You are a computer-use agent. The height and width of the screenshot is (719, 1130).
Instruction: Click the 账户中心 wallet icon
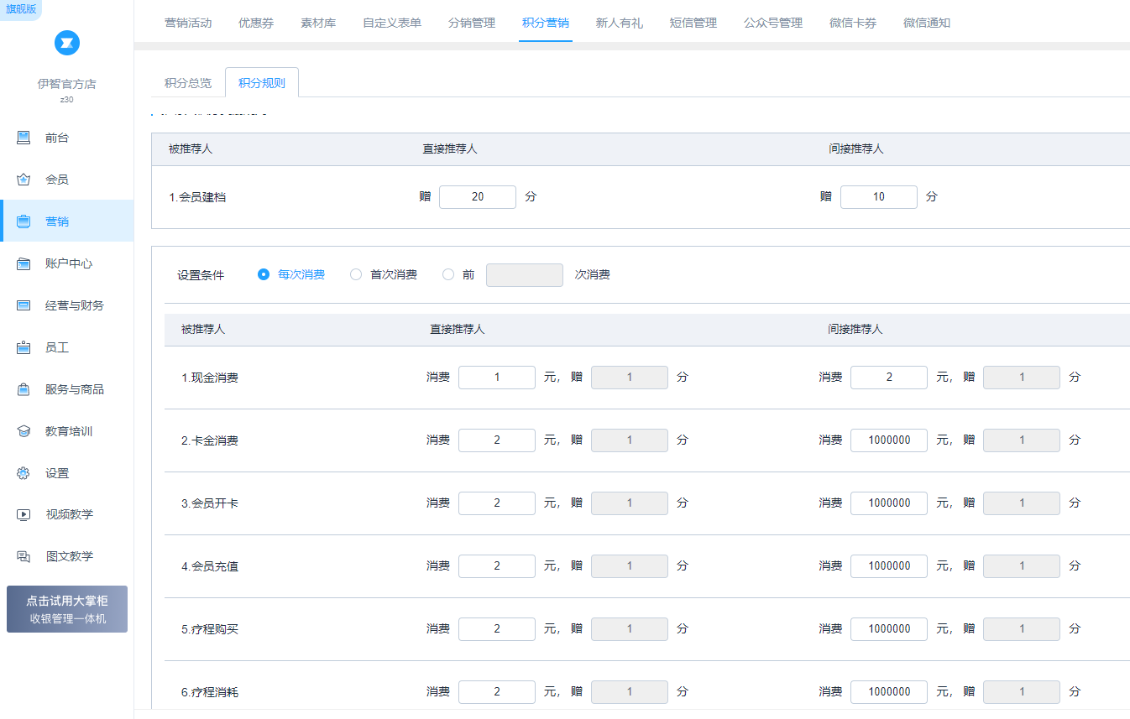point(24,263)
